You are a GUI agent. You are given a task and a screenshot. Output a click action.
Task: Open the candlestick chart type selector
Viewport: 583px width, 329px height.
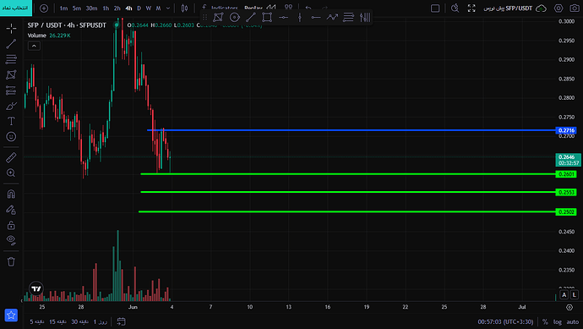184,8
